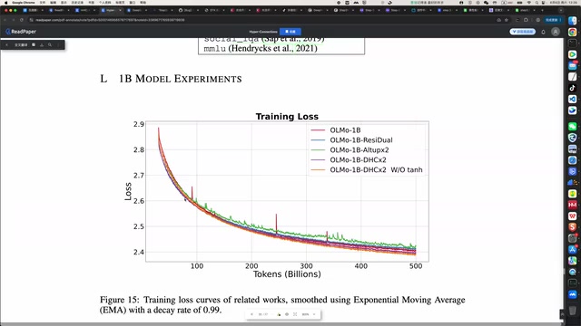Open Trash in the Dock
The height and width of the screenshot is (326, 581).
tap(573, 310)
